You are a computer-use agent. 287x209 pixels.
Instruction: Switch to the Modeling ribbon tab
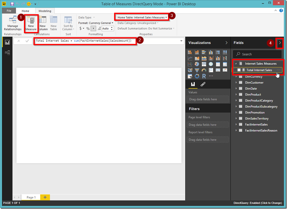(x=45, y=11)
